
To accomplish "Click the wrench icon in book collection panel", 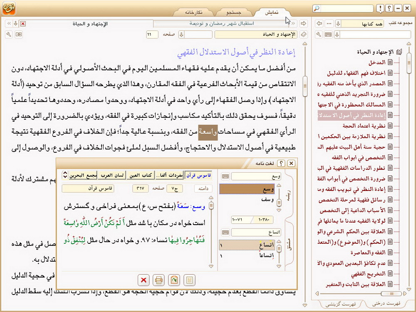I will [319, 35].
